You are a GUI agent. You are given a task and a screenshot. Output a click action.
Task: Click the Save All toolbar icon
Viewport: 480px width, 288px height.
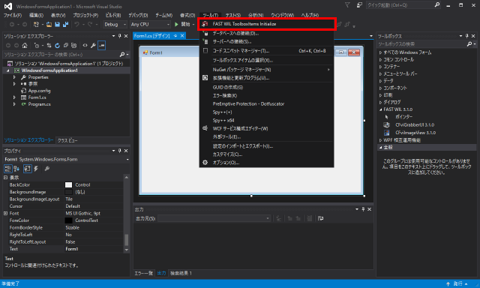(x=65, y=24)
